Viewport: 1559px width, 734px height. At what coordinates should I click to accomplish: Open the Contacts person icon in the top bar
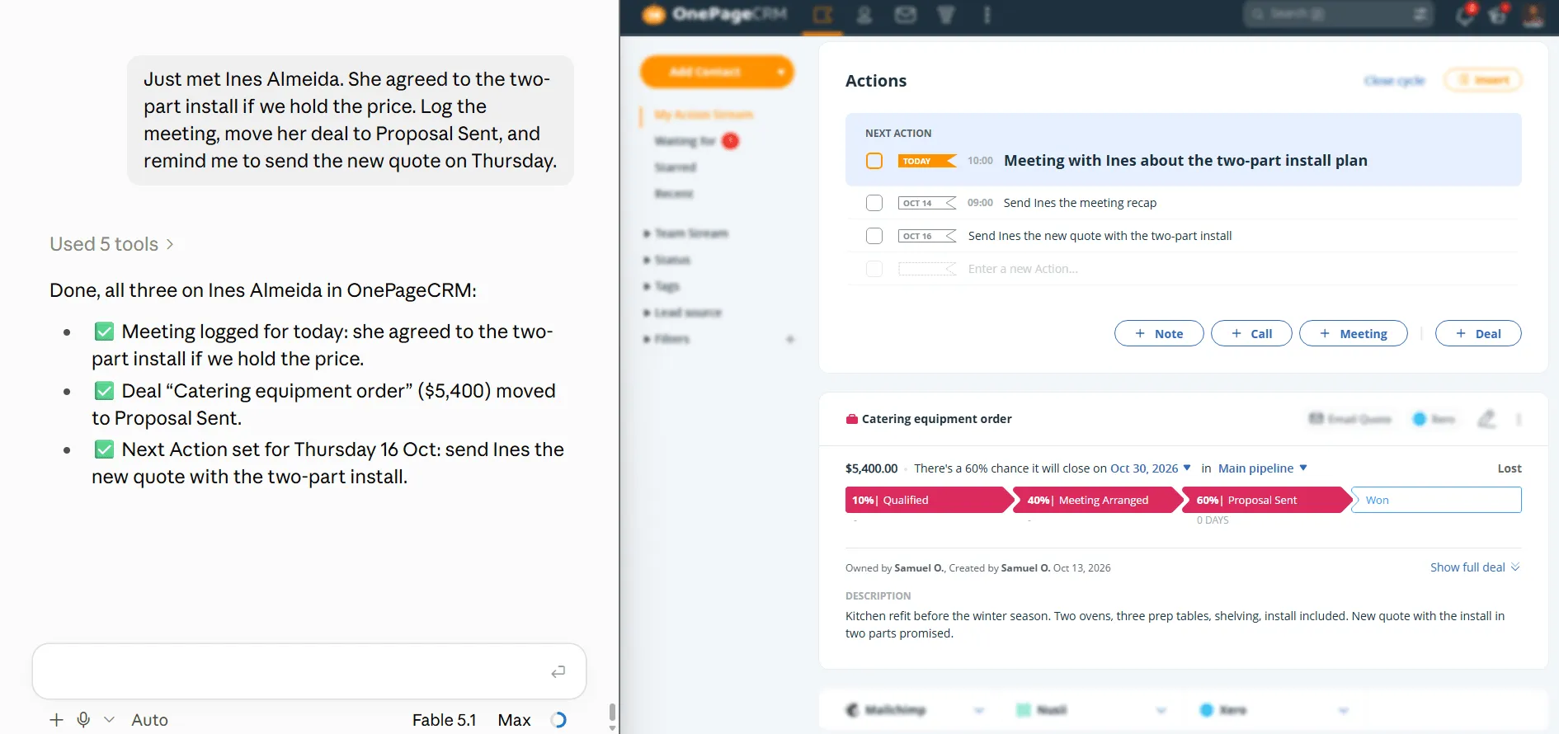[864, 15]
